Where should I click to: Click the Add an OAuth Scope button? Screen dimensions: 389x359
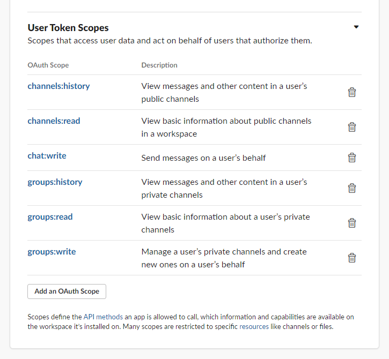67,291
